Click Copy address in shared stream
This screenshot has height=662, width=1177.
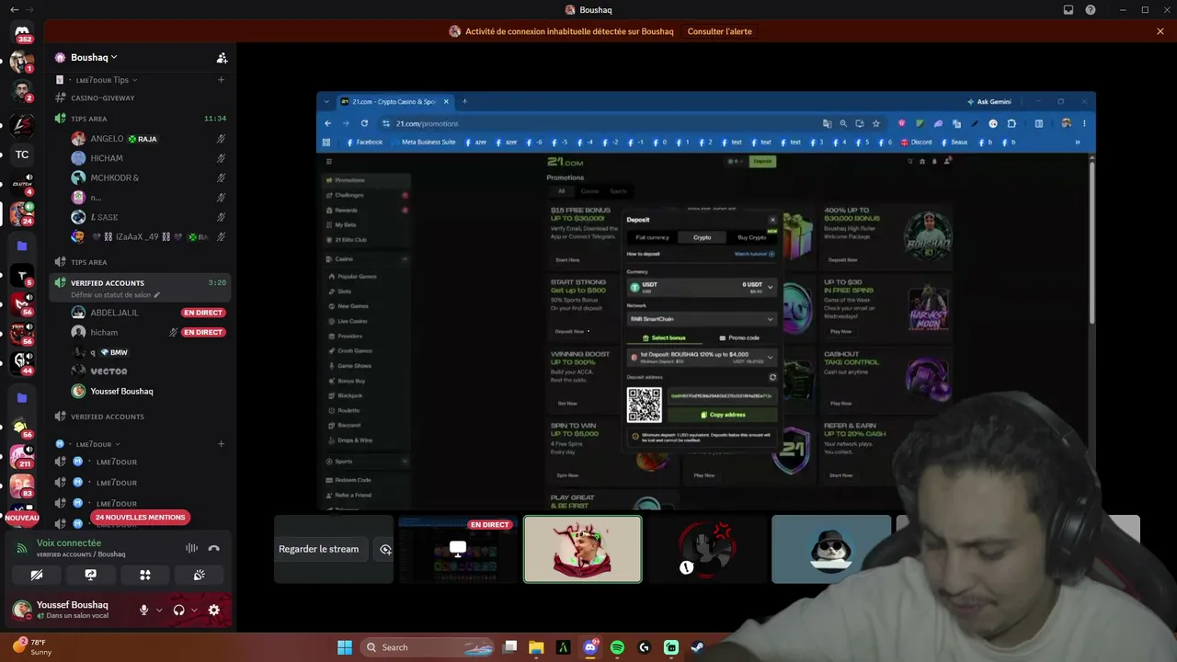(723, 415)
